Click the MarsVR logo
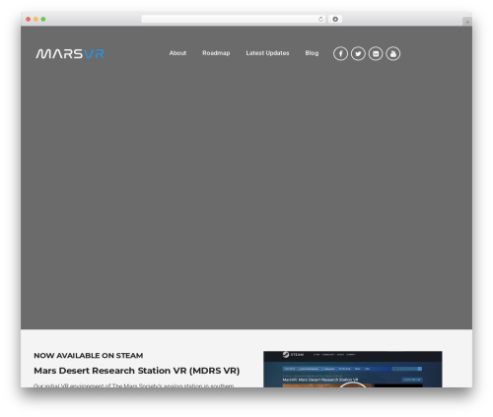The height and width of the screenshot is (417, 493). click(x=70, y=53)
